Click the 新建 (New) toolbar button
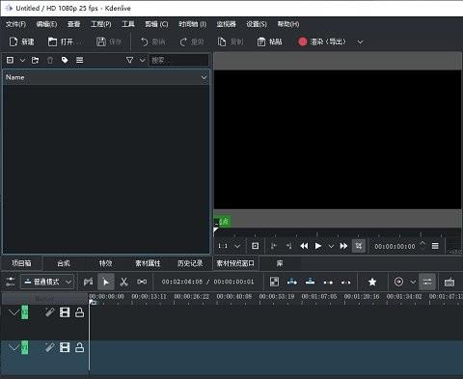463x379 pixels. tap(21, 41)
